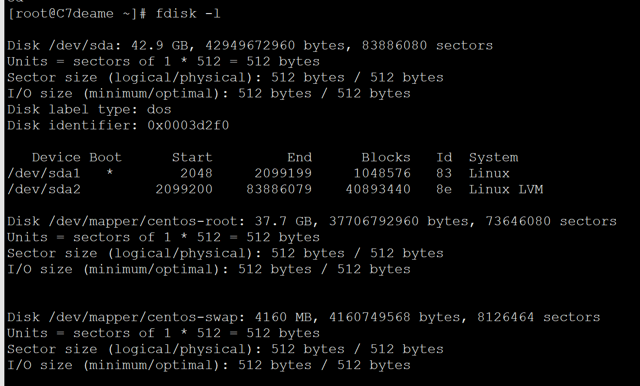The image size is (640, 386).
Task: Click the boot flag asterisk for sda1
Action: 110,173
